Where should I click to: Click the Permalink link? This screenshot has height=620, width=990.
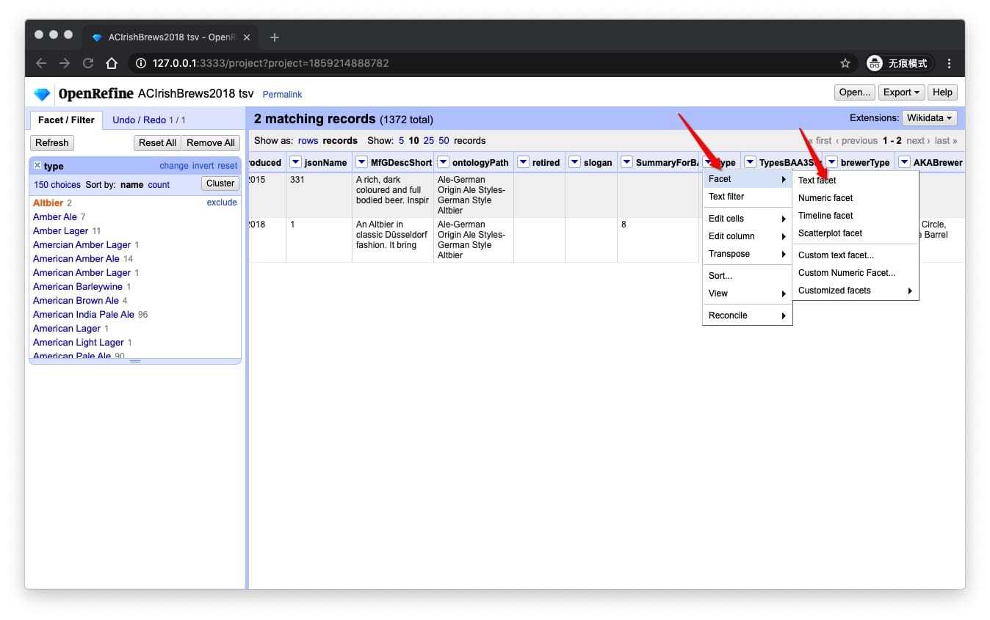(x=282, y=95)
